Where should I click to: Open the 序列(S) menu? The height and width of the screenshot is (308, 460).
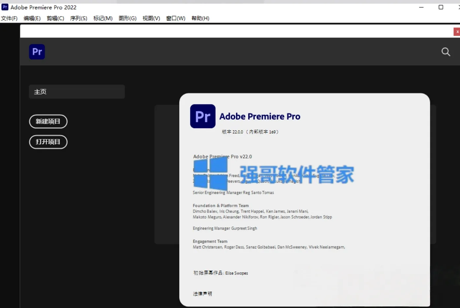point(79,18)
